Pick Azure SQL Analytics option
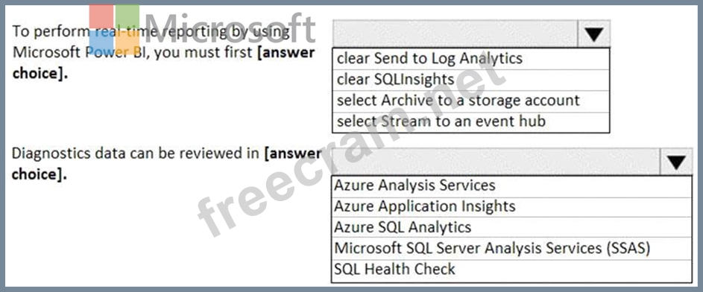 pyautogui.click(x=511, y=228)
